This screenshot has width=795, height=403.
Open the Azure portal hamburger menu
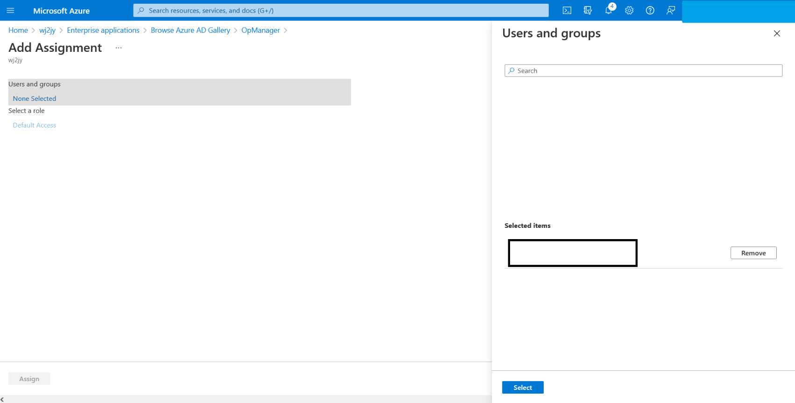pyautogui.click(x=10, y=10)
